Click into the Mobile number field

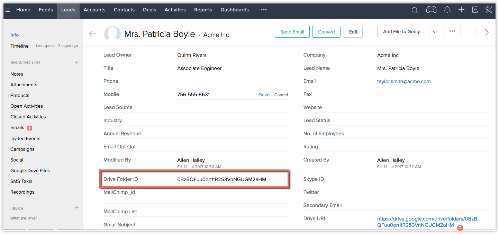215,95
